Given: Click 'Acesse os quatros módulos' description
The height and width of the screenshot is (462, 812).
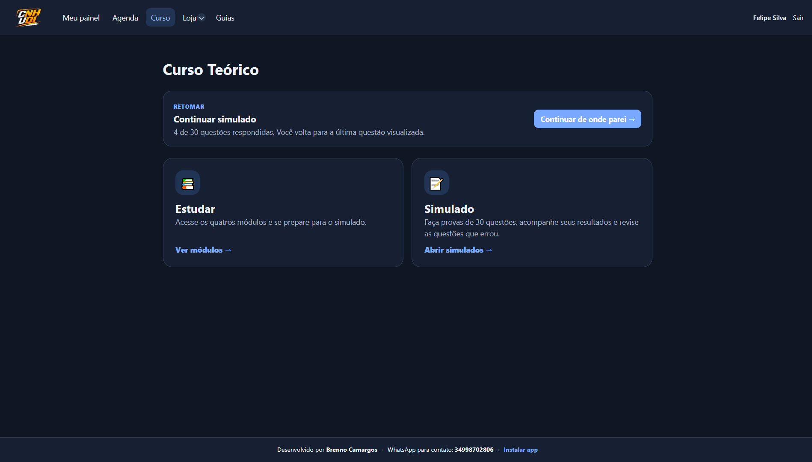Looking at the screenshot, I should 271,222.
